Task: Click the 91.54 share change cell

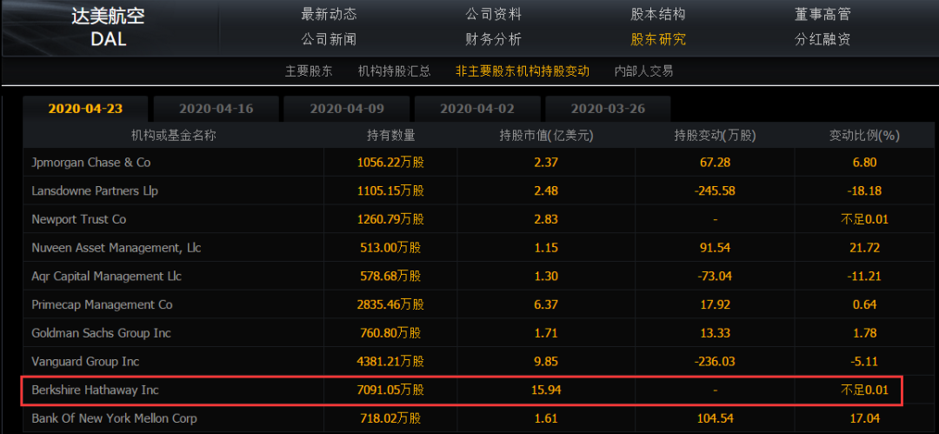Action: (x=715, y=248)
